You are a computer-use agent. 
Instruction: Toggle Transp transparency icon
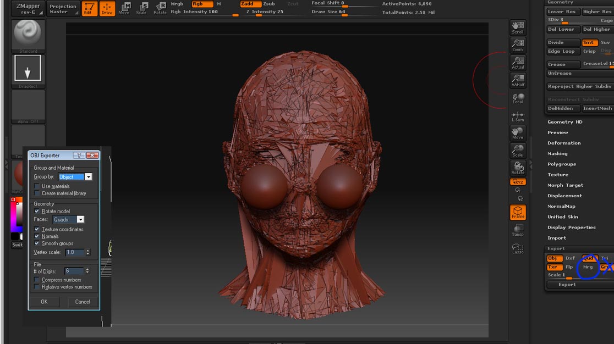tap(518, 231)
